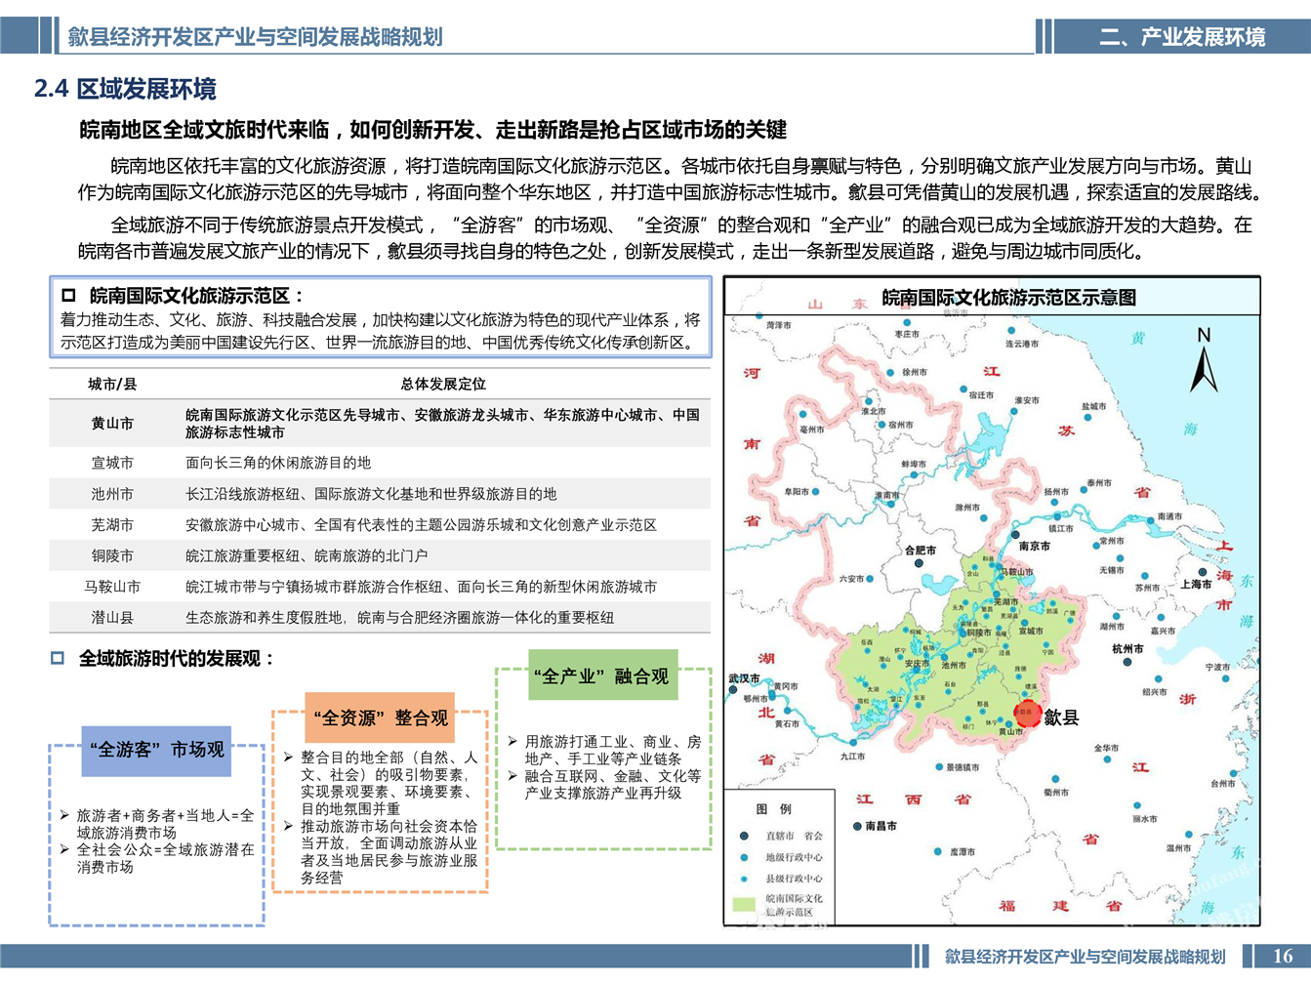This screenshot has height=983, width=1311.
Task: Click the page number 16
Action: [x=1283, y=956]
